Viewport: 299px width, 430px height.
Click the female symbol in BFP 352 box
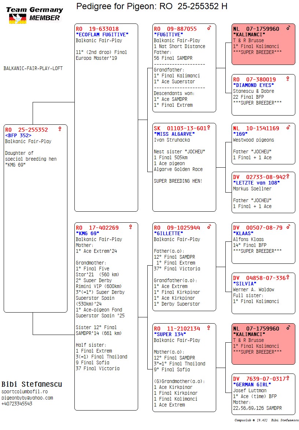60,129
